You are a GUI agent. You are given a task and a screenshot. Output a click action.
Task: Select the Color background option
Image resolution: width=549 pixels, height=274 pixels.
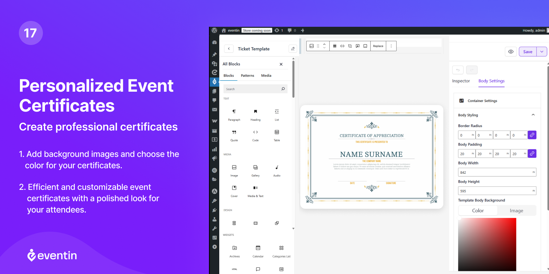478,210
